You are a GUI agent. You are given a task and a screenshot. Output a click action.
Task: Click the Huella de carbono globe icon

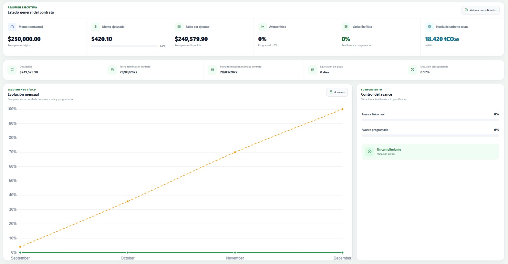[429, 27]
